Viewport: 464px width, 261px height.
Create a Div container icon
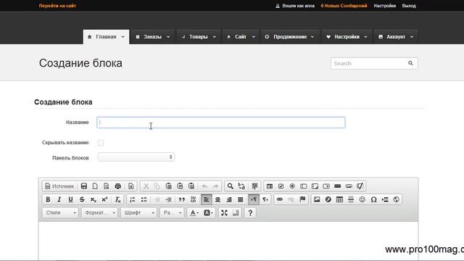click(x=194, y=199)
